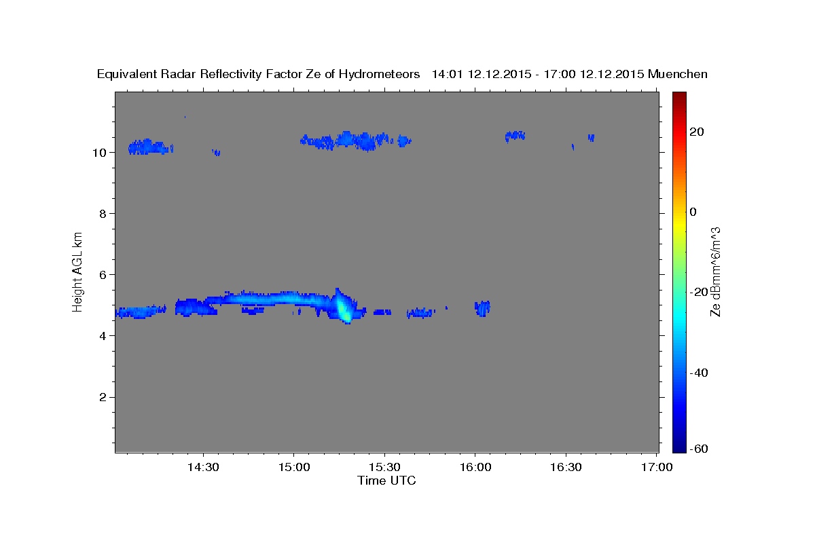Click the colorbar label '20'
Image resolution: width=815 pixels, height=543 pixels.
(x=698, y=132)
